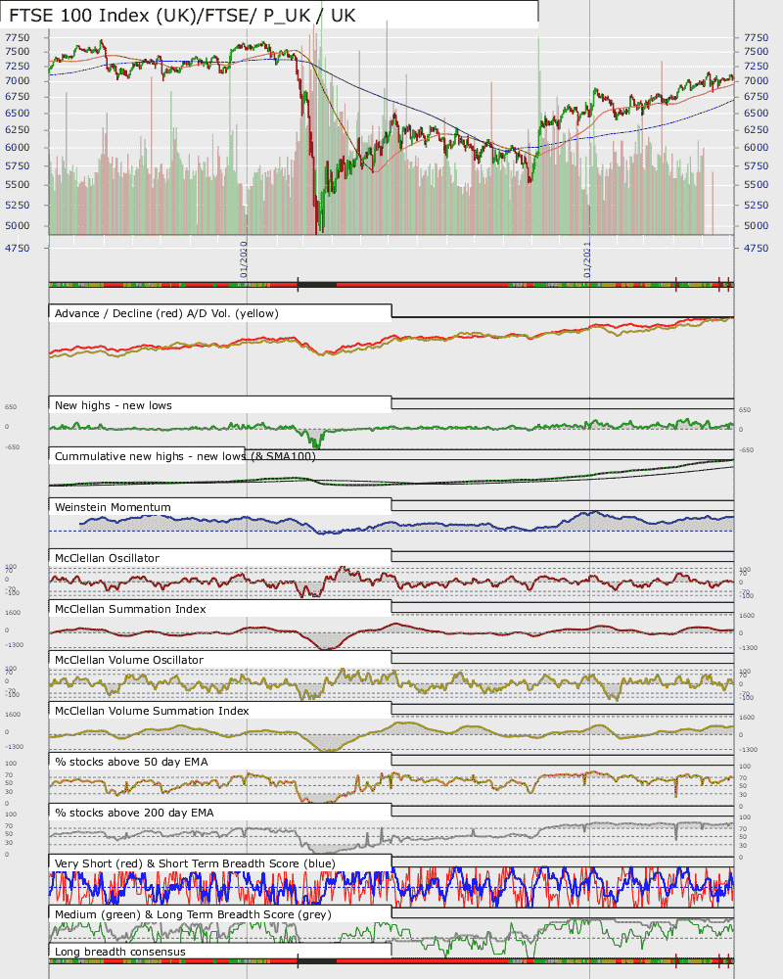The width and height of the screenshot is (783, 979).
Task: Select the Advance / Decline A/D Vol. panel label
Action: (166, 313)
